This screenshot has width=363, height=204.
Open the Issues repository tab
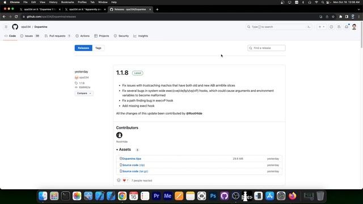pos(29,36)
